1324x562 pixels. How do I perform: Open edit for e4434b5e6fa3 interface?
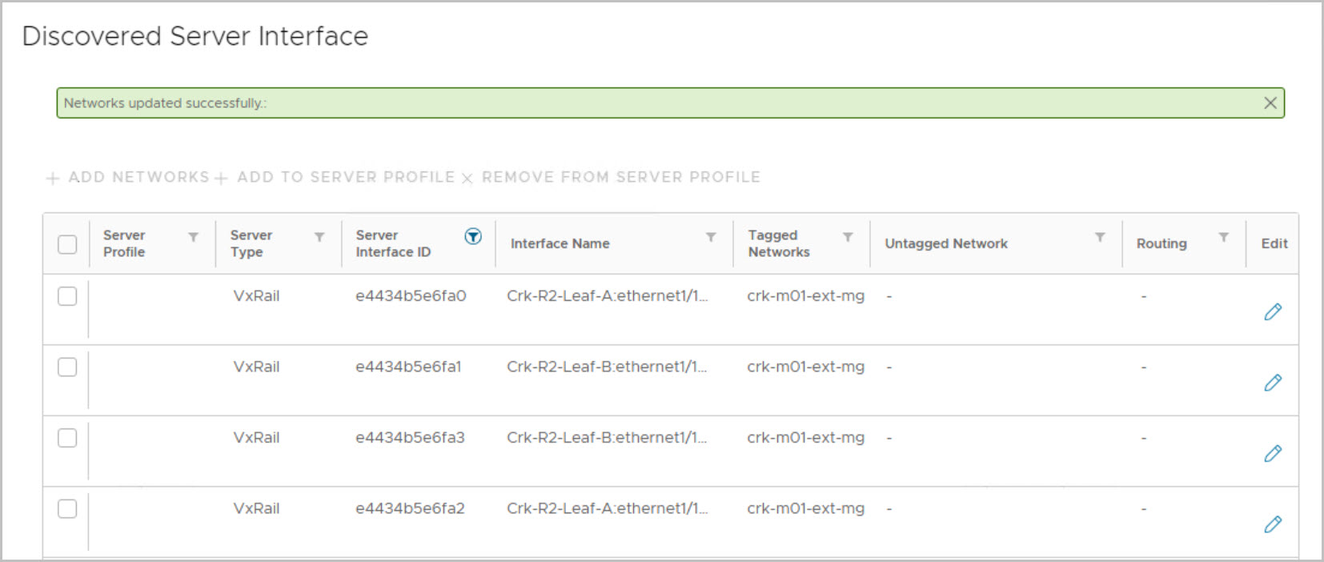[1273, 453]
